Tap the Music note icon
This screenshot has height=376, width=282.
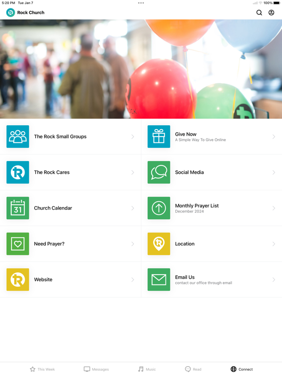141,369
